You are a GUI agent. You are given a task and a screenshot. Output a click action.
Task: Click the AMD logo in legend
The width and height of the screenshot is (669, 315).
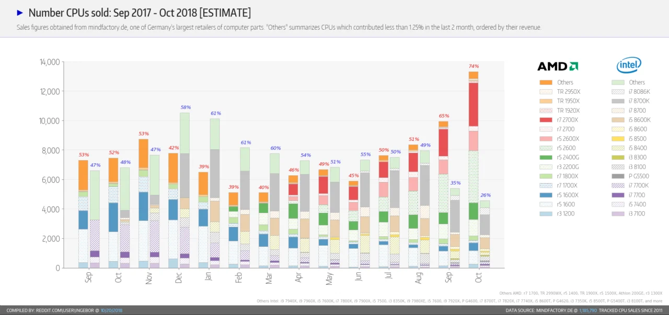coord(558,66)
